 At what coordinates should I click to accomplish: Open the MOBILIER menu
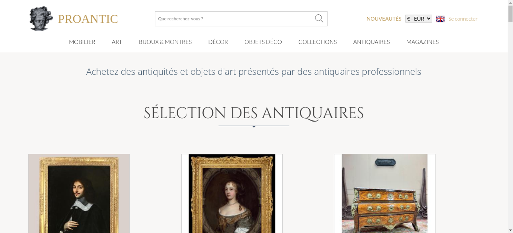[x=82, y=42]
